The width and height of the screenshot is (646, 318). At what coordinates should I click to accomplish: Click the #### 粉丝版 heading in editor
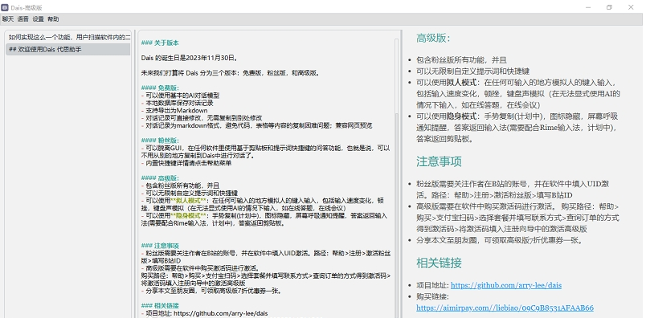pos(160,141)
